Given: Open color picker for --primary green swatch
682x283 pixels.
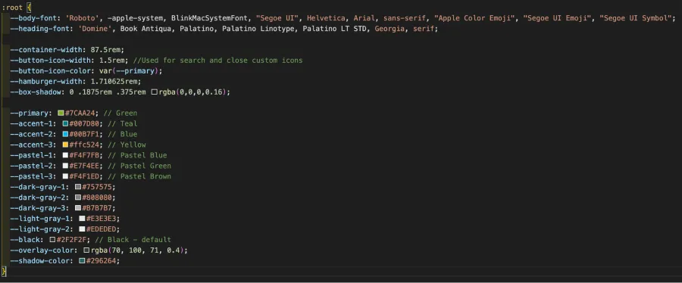Looking at the screenshot, I should [61, 114].
